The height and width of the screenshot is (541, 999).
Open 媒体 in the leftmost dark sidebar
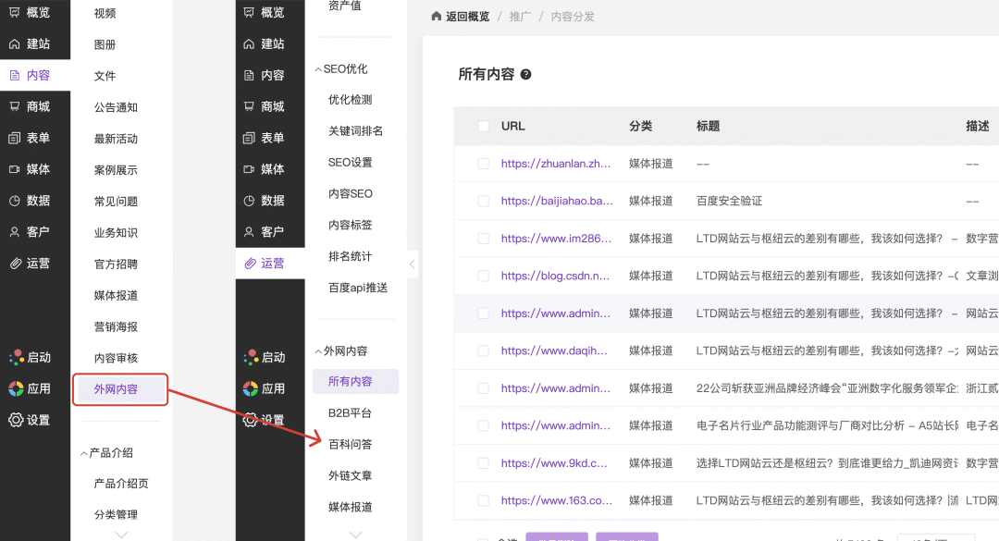pos(30,169)
